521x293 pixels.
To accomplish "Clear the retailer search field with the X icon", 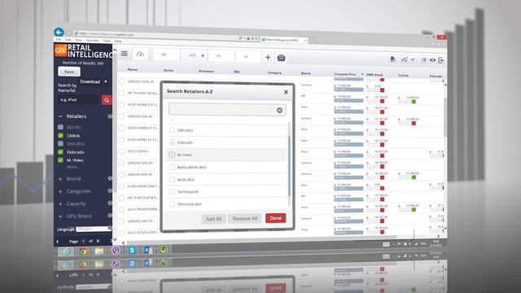I will pyautogui.click(x=279, y=111).
